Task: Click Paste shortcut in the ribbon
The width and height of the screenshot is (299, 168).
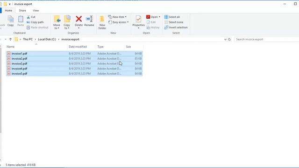Action: [x=37, y=28]
